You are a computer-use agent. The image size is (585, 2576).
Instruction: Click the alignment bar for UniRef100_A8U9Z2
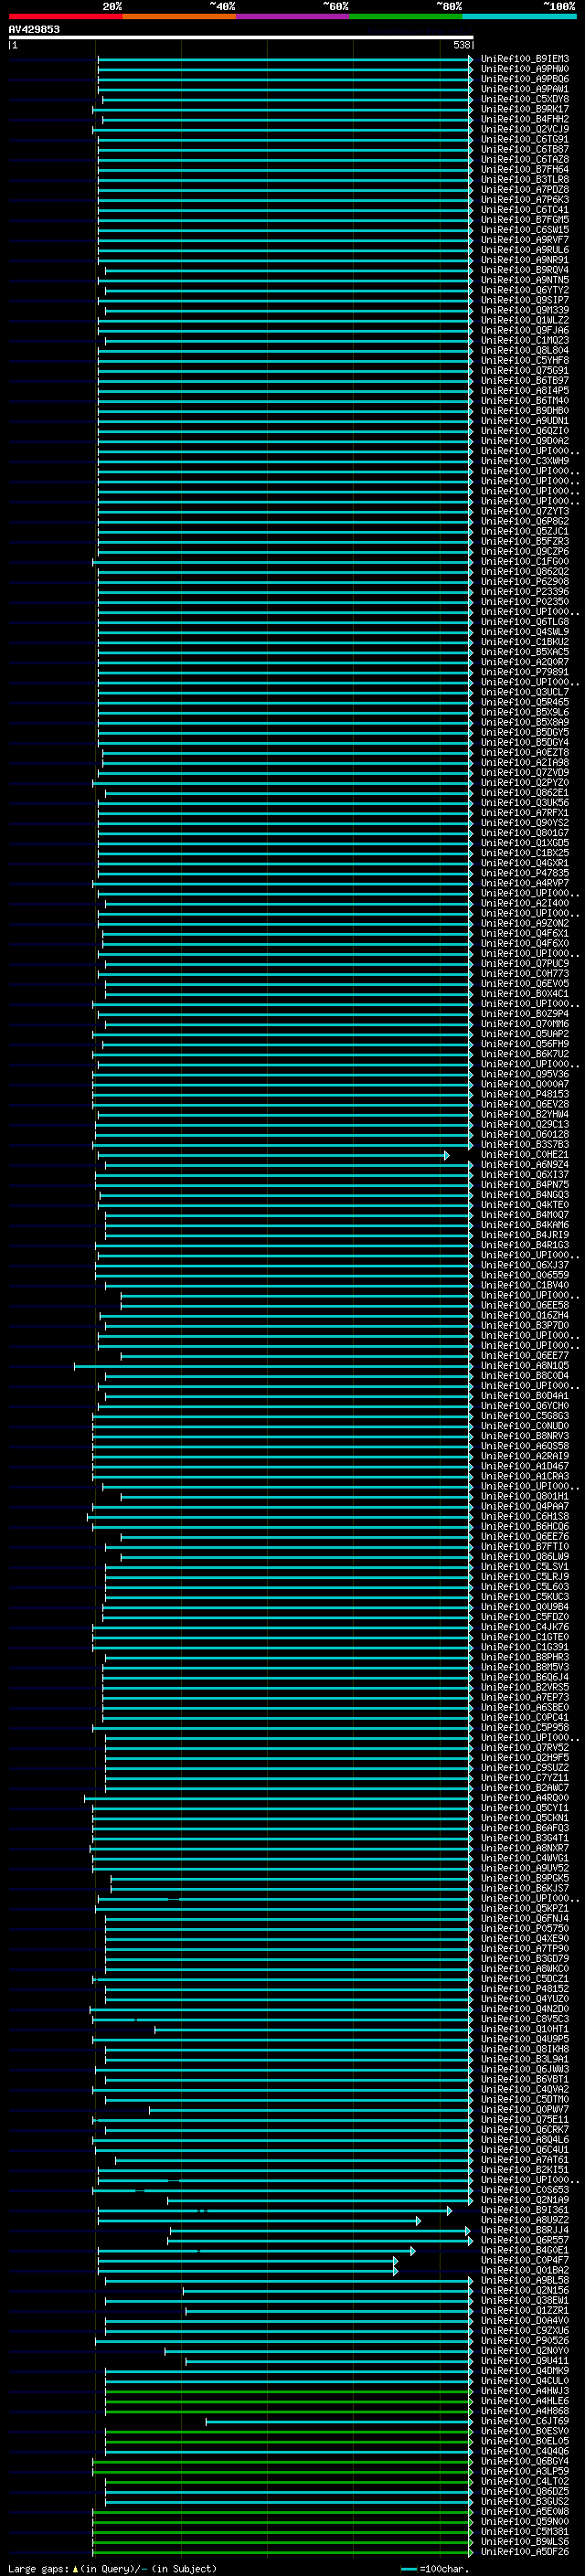pyautogui.click(x=259, y=2221)
